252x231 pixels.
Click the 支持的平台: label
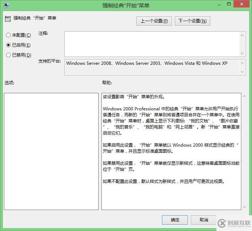point(49,61)
